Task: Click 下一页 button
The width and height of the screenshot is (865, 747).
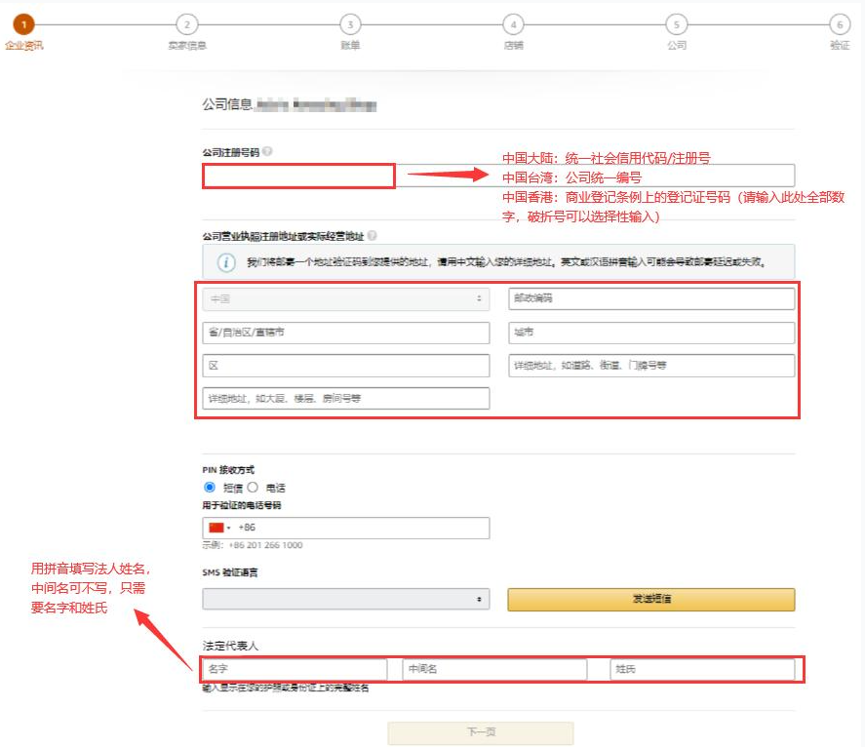Action: (x=481, y=732)
